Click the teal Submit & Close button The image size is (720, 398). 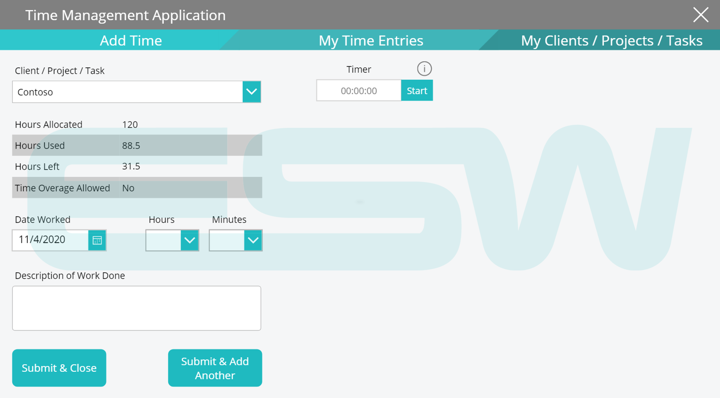59,368
